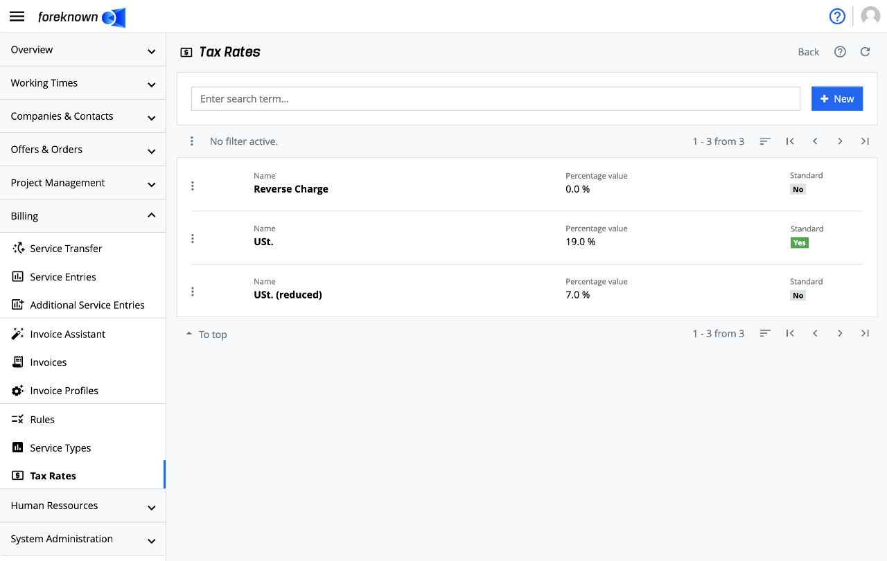
Task: Click the New button
Action: pyautogui.click(x=837, y=98)
